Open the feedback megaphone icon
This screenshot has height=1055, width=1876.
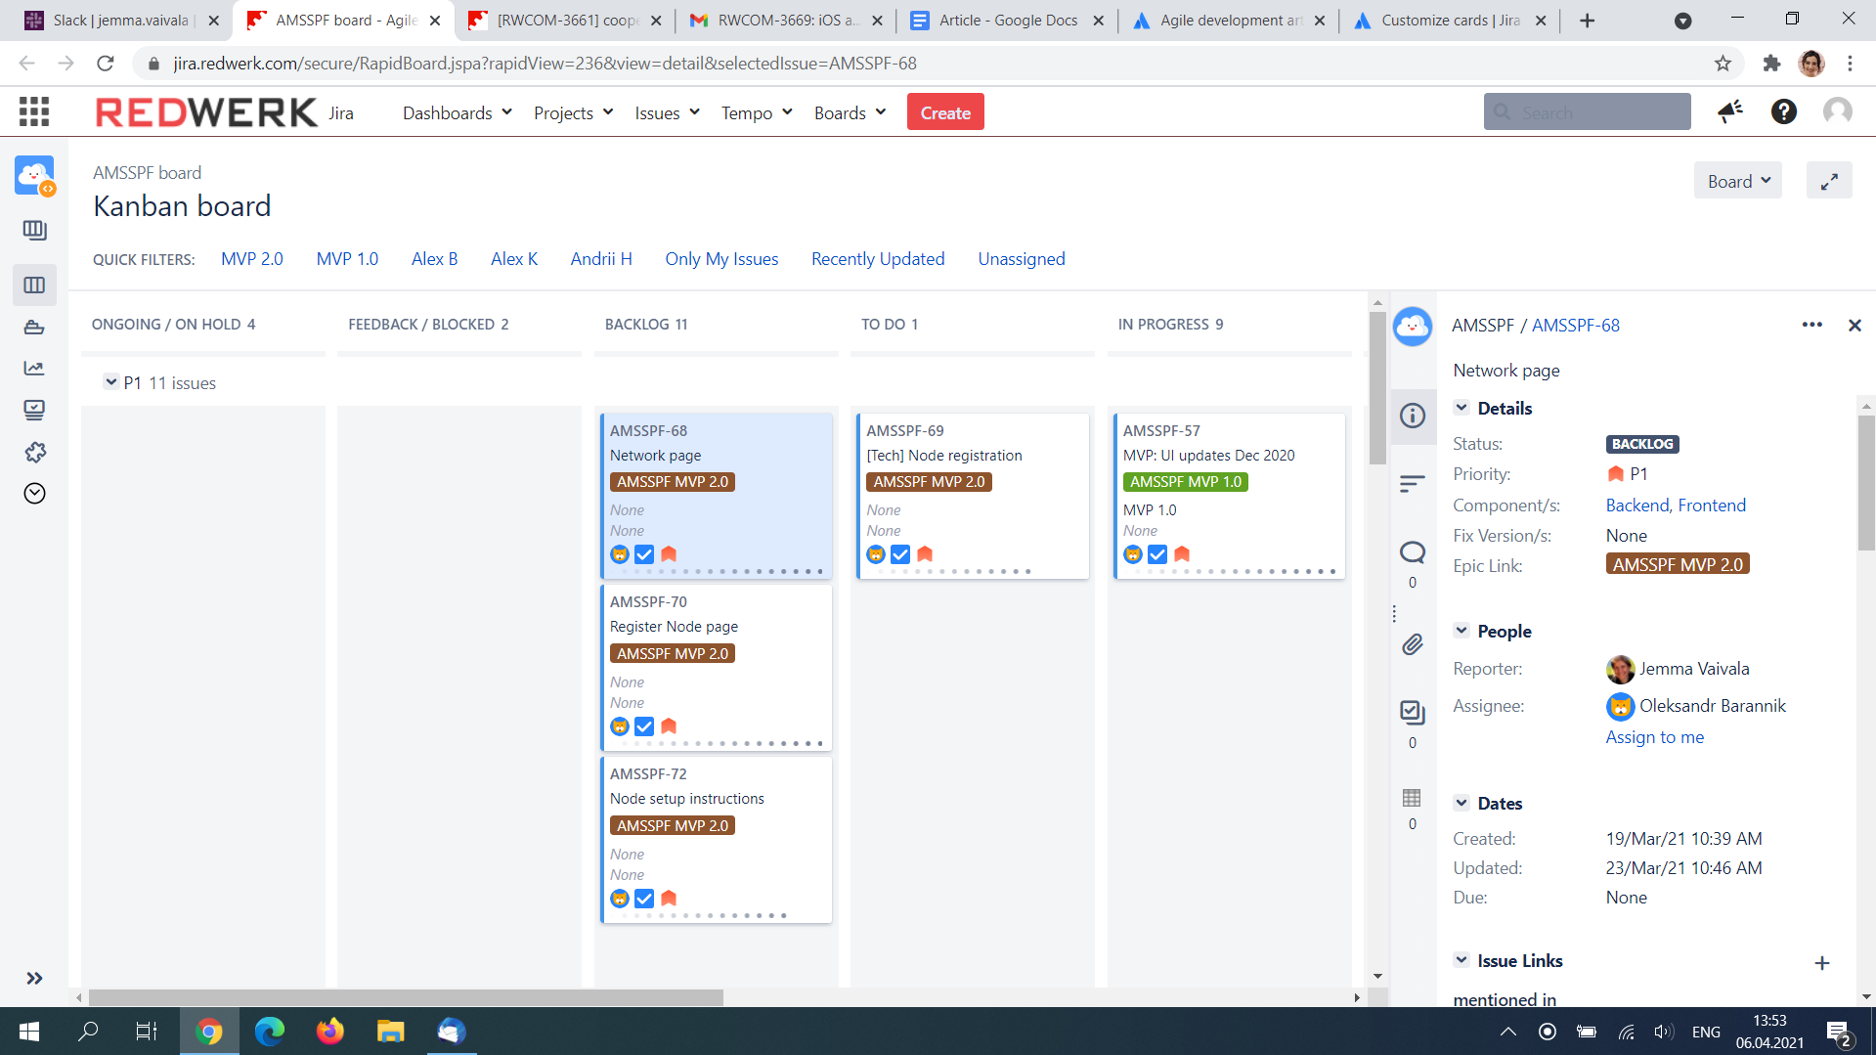click(1730, 111)
